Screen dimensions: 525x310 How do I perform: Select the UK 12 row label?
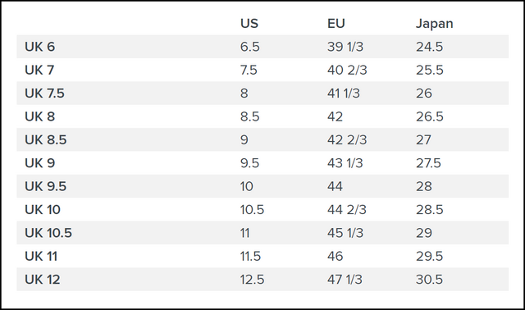pos(43,279)
